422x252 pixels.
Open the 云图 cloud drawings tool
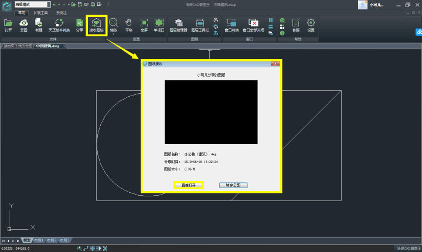pyautogui.click(x=23, y=25)
